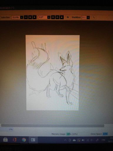Click the horizontal canvas scrollbar
The width and height of the screenshot is (113, 151).
pos(53,126)
